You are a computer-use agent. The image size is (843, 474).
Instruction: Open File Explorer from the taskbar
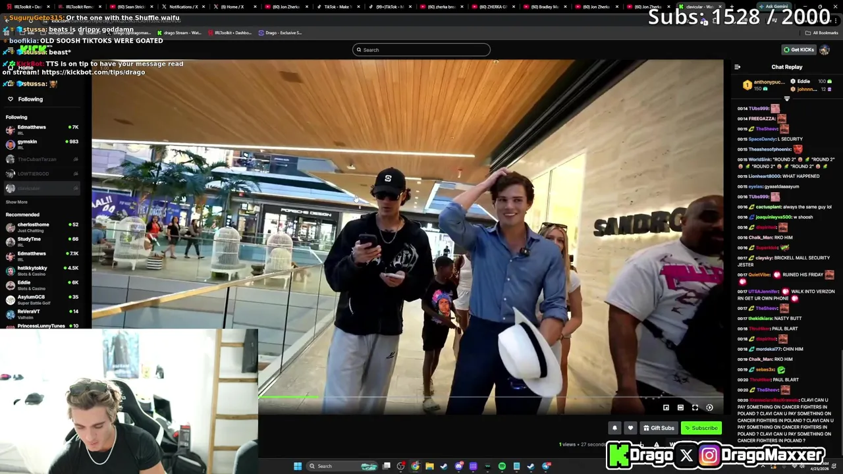click(429, 466)
